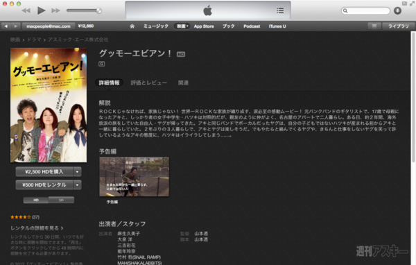Click the store search field
Viewport: 416px width, 265px height.
(x=365, y=10)
